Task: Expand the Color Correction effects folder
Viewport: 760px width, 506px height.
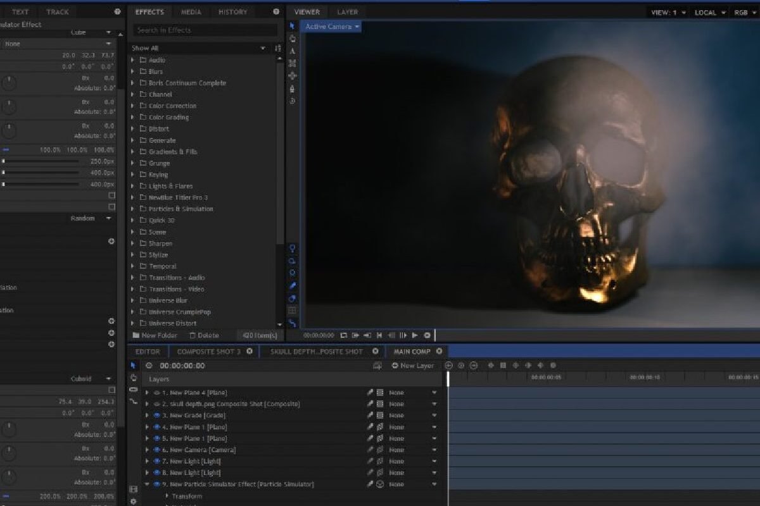Action: click(x=132, y=106)
